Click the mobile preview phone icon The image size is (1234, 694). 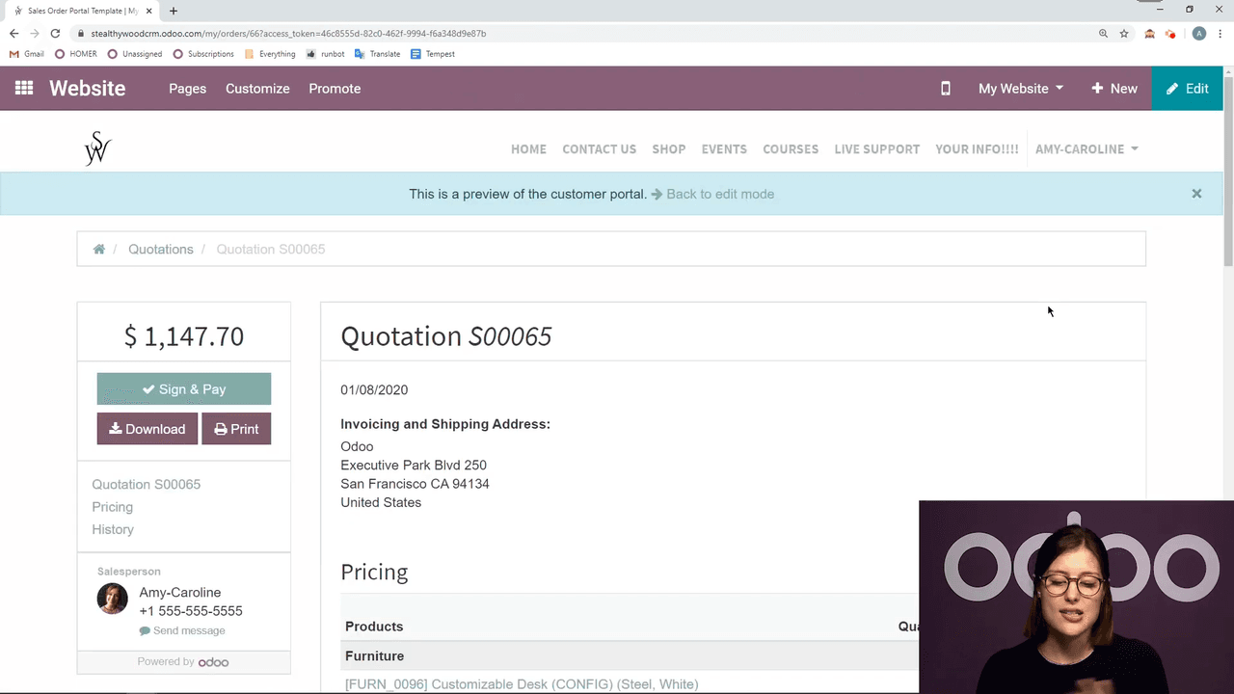point(945,88)
